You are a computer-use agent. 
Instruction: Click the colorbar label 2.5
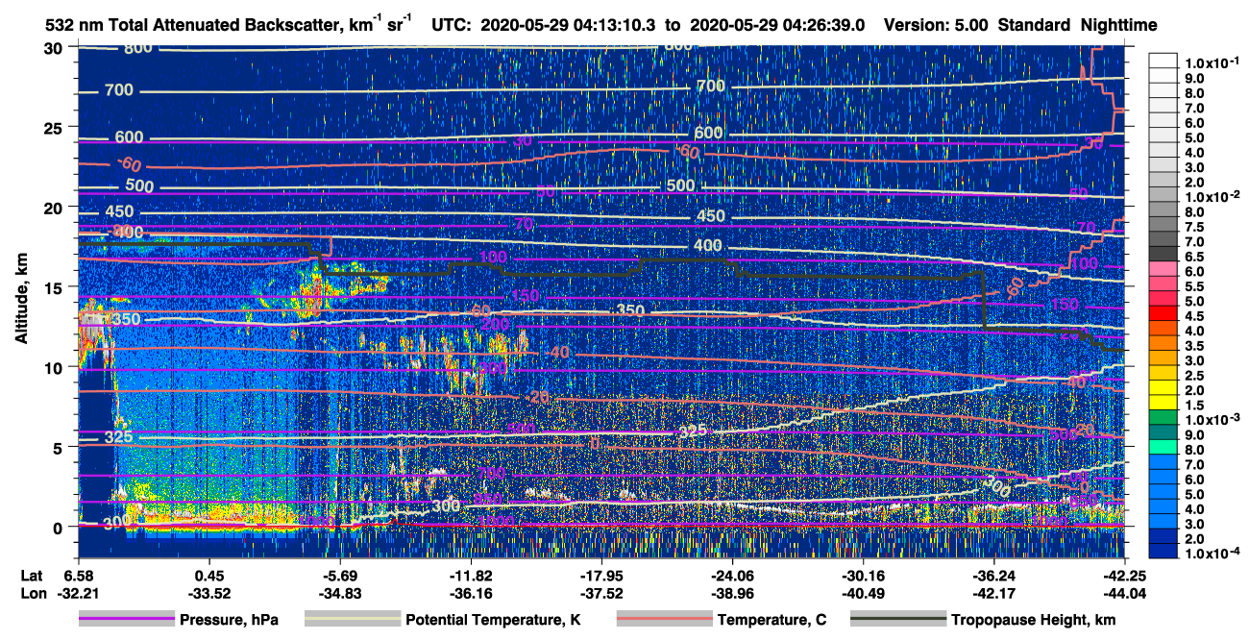click(1194, 375)
